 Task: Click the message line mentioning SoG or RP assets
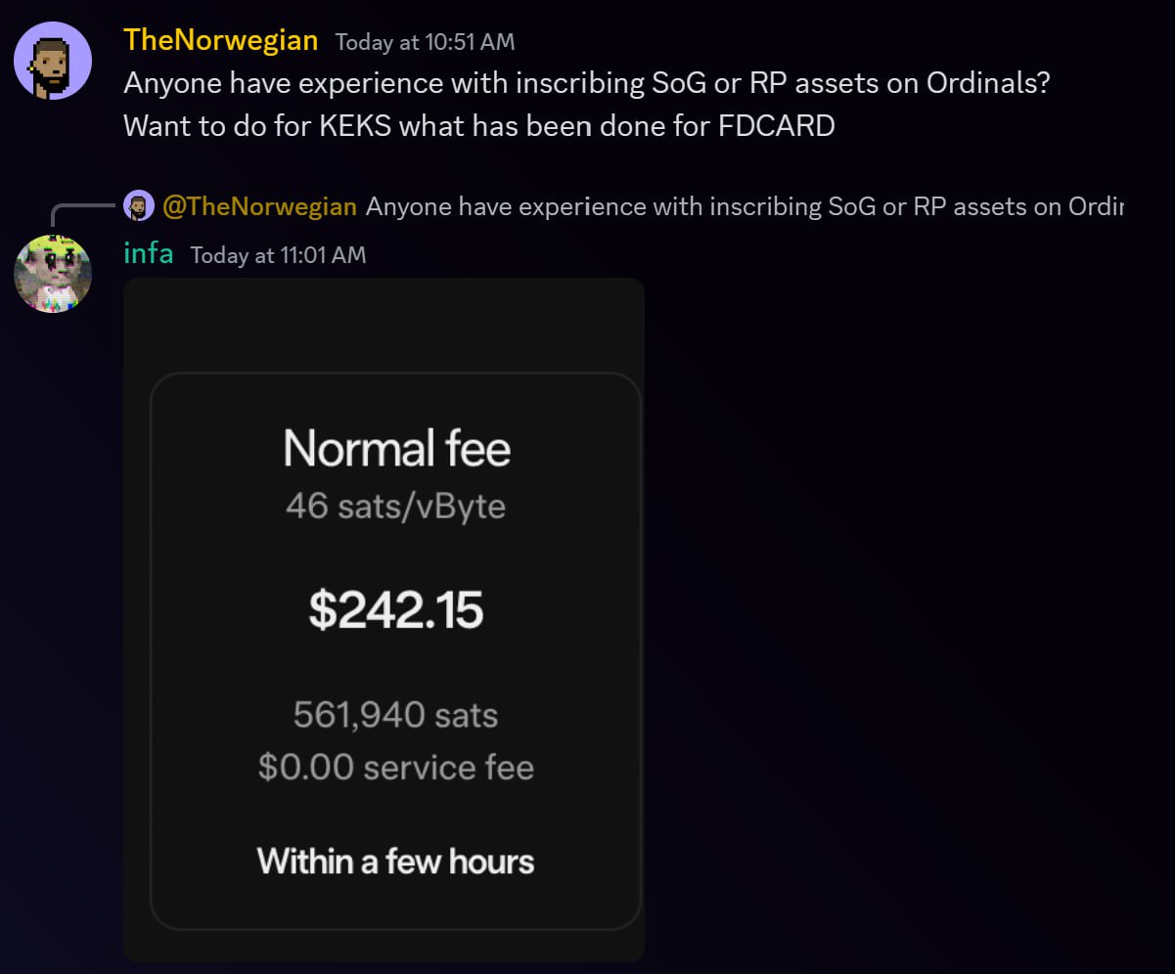pos(587,83)
